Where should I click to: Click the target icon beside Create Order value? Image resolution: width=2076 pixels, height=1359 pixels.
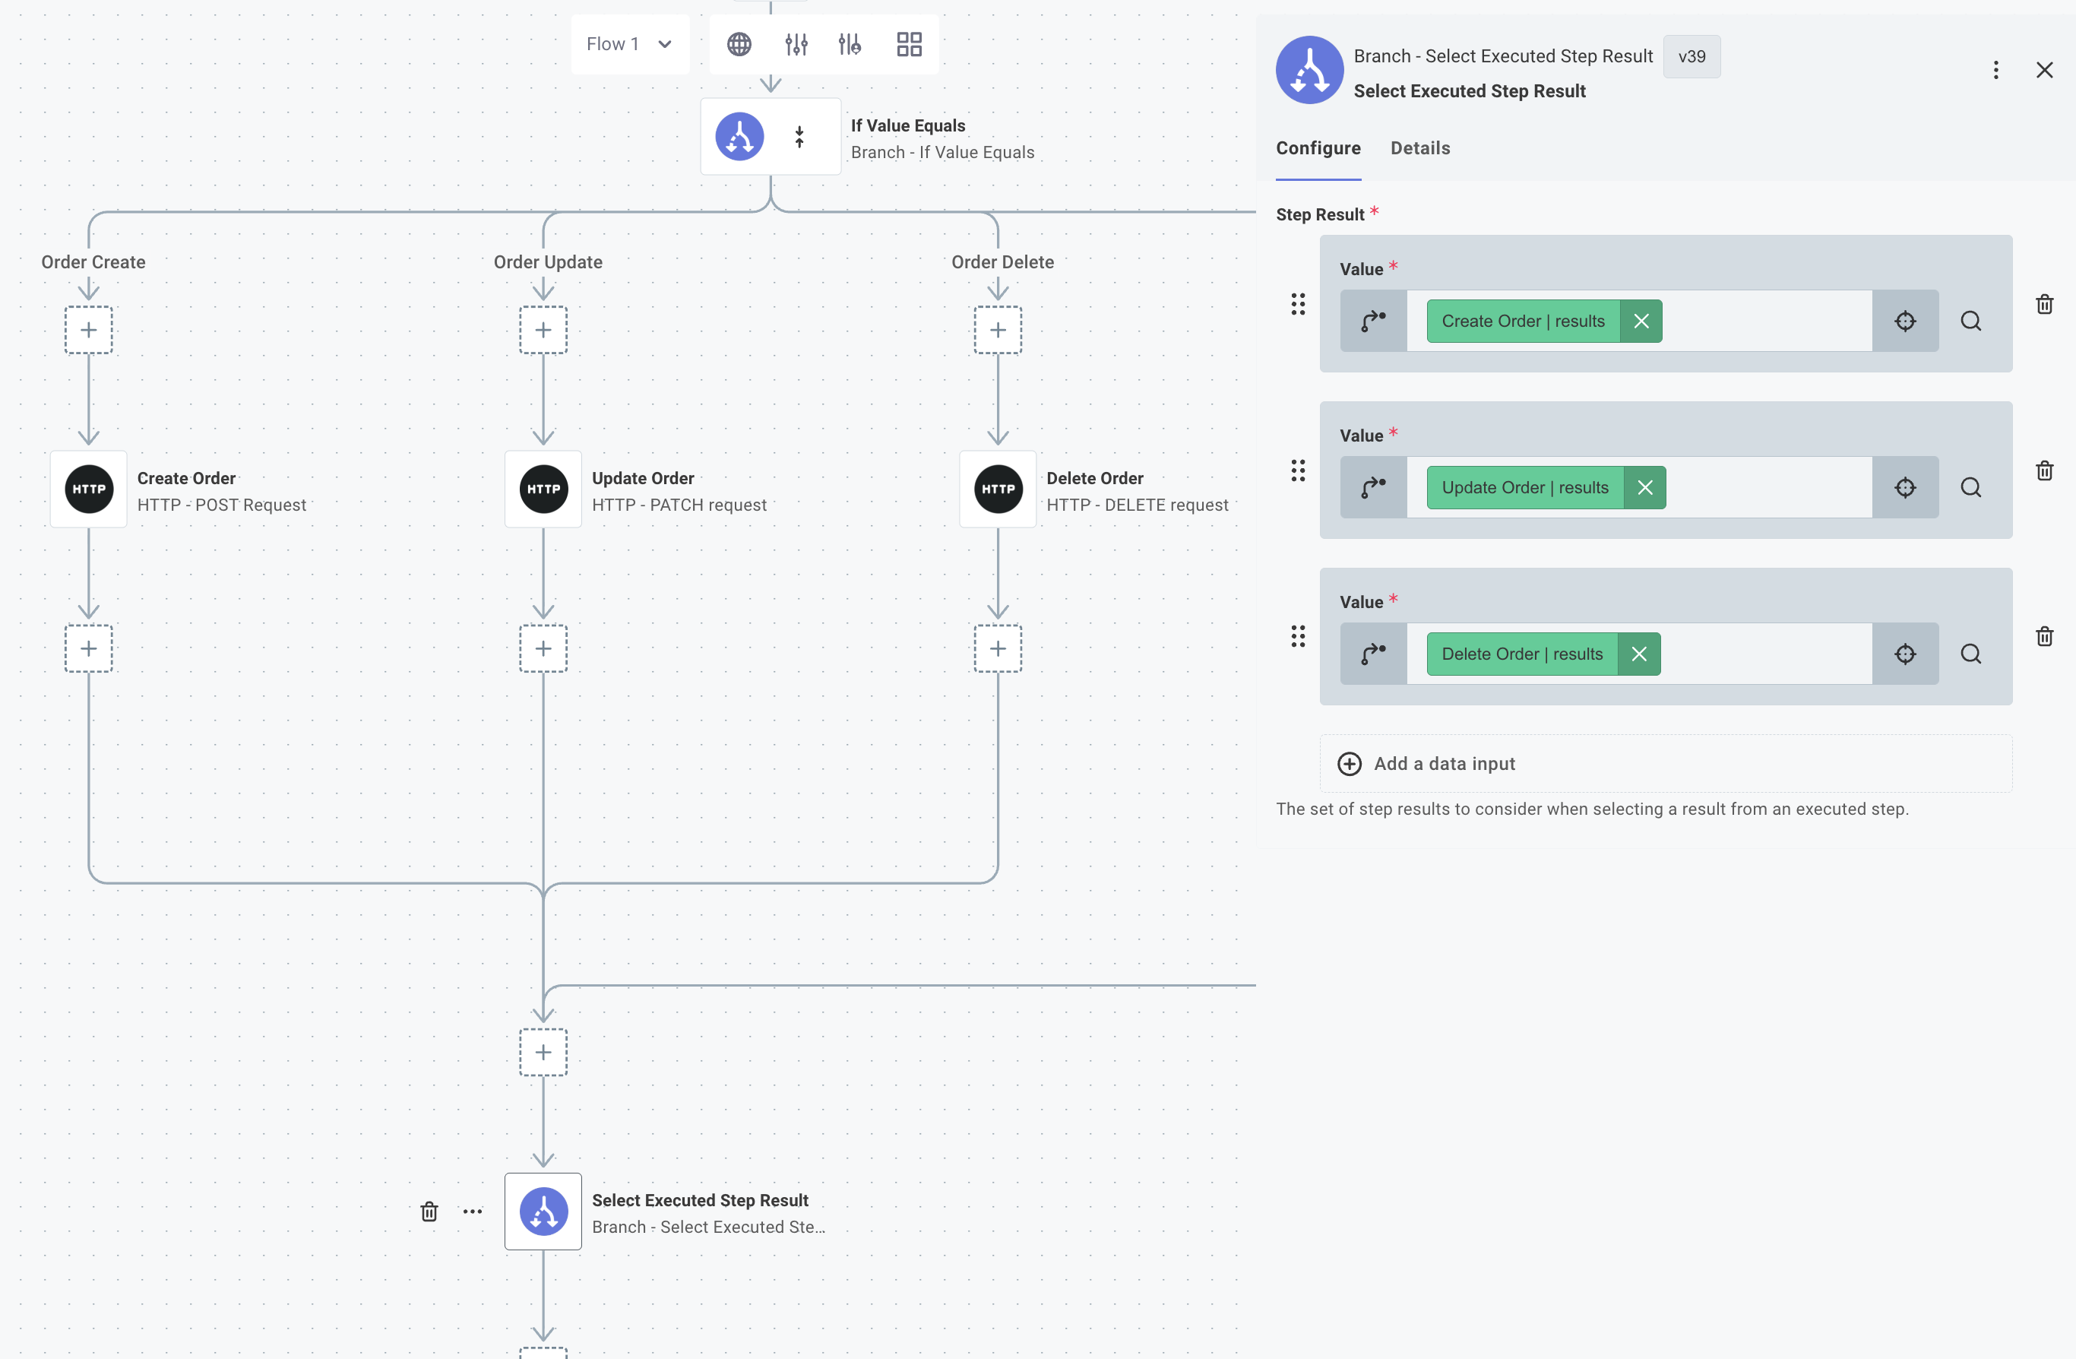pyautogui.click(x=1906, y=321)
